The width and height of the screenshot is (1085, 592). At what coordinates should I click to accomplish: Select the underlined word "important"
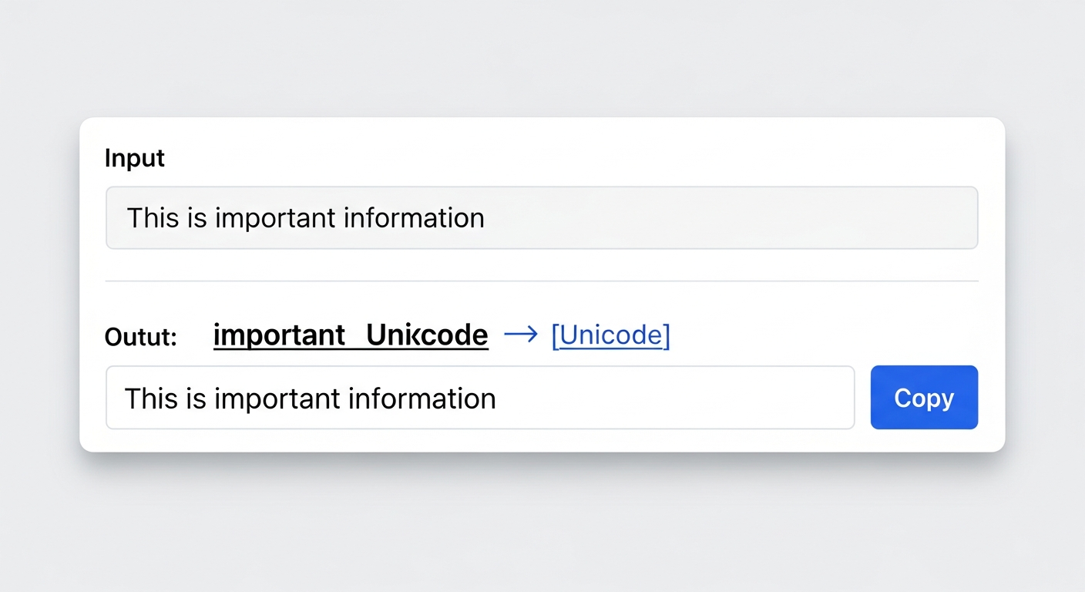click(x=279, y=335)
